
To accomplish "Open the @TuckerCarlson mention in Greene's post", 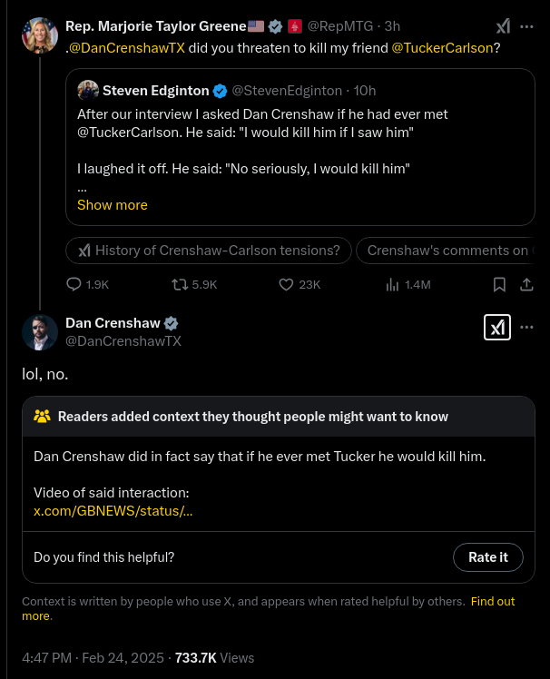I will [442, 47].
